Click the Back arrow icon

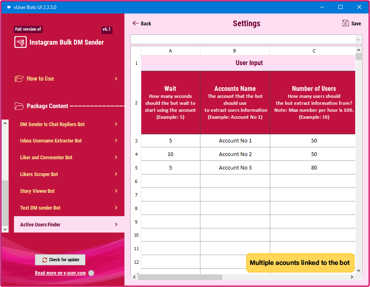click(x=136, y=23)
